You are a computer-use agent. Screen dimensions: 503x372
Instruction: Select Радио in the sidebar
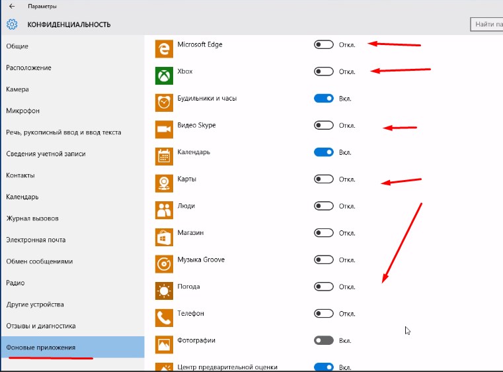(72, 283)
